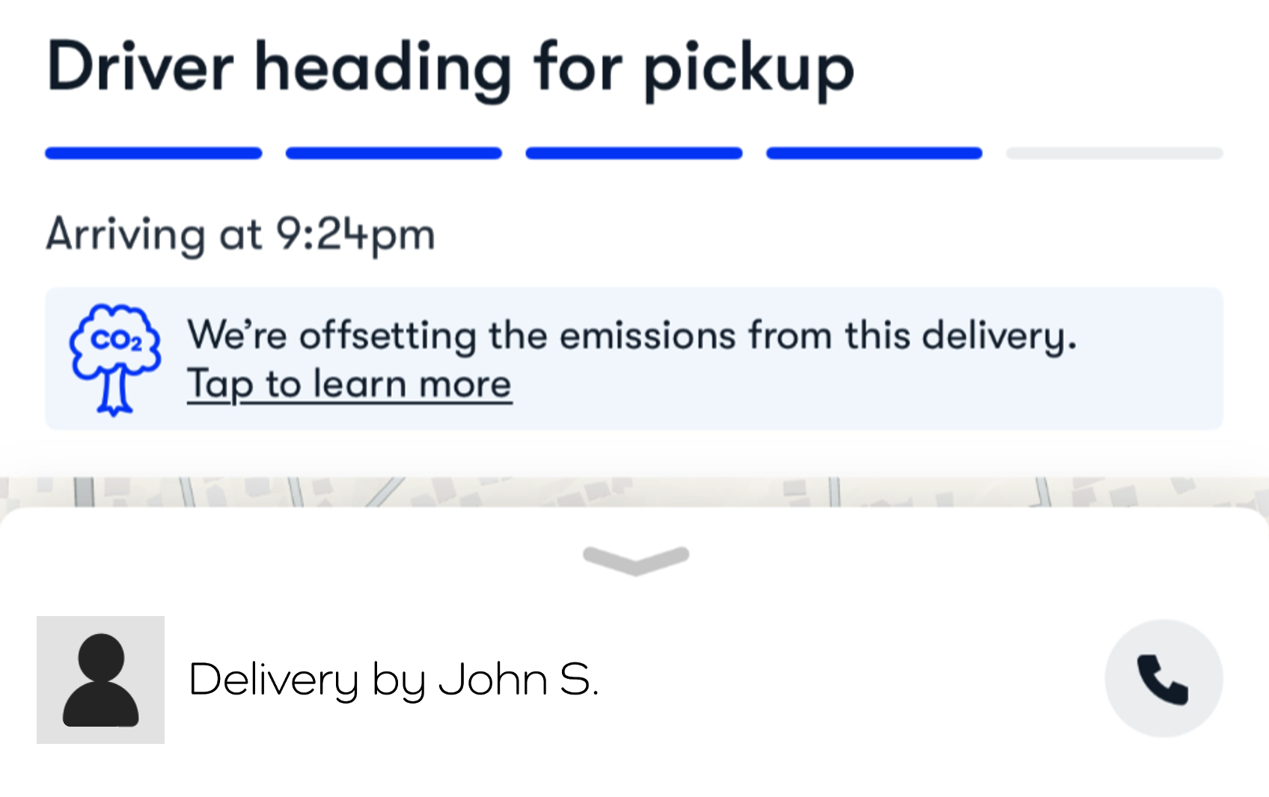Viewport: 1269px width, 797px height.
Task: Tap the 'Arriving at 9:24pm' estimate
Action: coord(240,235)
